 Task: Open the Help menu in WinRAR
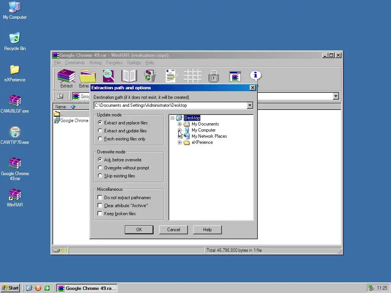click(x=150, y=63)
